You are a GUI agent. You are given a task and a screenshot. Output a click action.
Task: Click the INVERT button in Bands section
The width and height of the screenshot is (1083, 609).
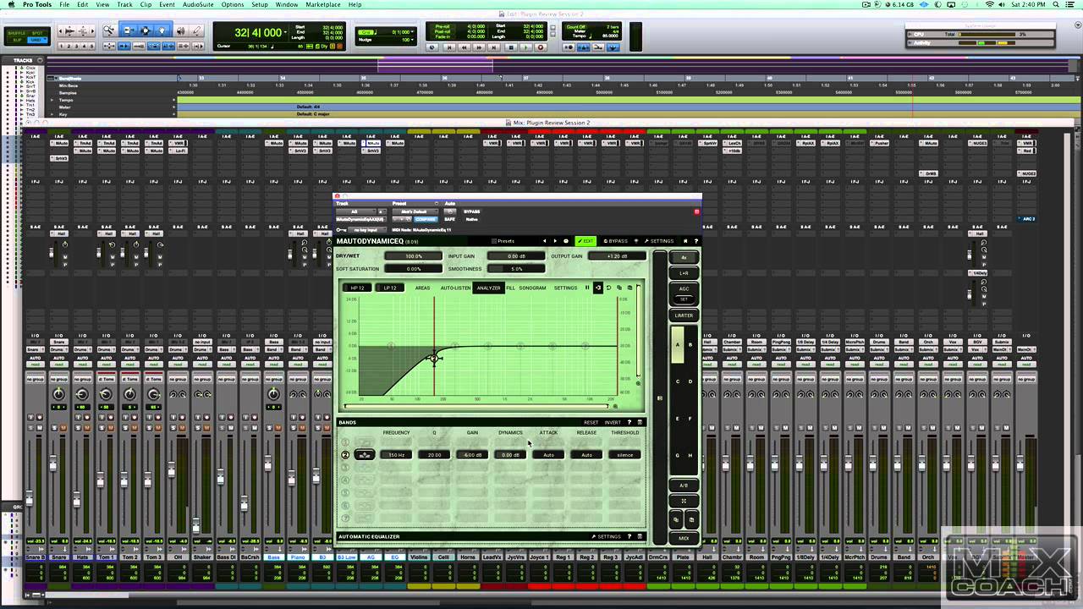613,422
